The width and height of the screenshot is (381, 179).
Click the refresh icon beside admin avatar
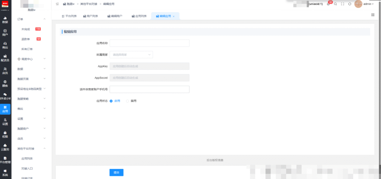pos(349,4)
